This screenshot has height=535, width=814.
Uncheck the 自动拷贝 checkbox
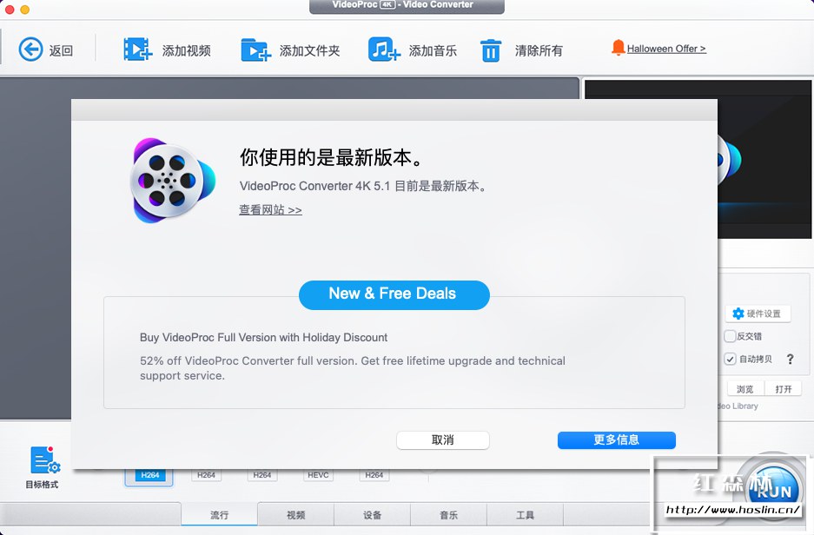click(x=730, y=359)
